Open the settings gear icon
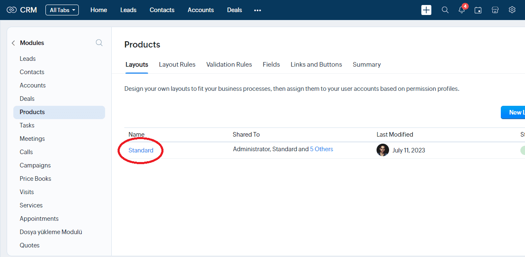 [512, 10]
